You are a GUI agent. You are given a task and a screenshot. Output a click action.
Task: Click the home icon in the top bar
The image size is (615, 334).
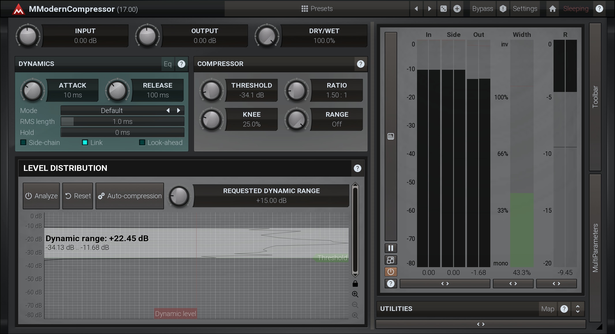pos(552,9)
